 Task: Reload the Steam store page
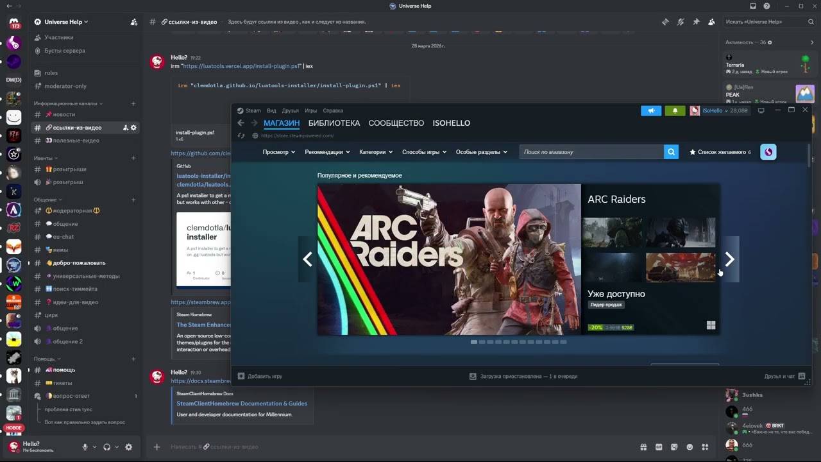[x=241, y=135]
